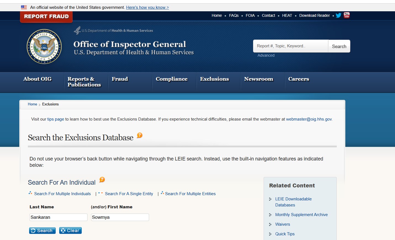Image resolution: width=395 pixels, height=240 pixels.
Task: Submit the individual exclusion Search button
Action: (42, 231)
